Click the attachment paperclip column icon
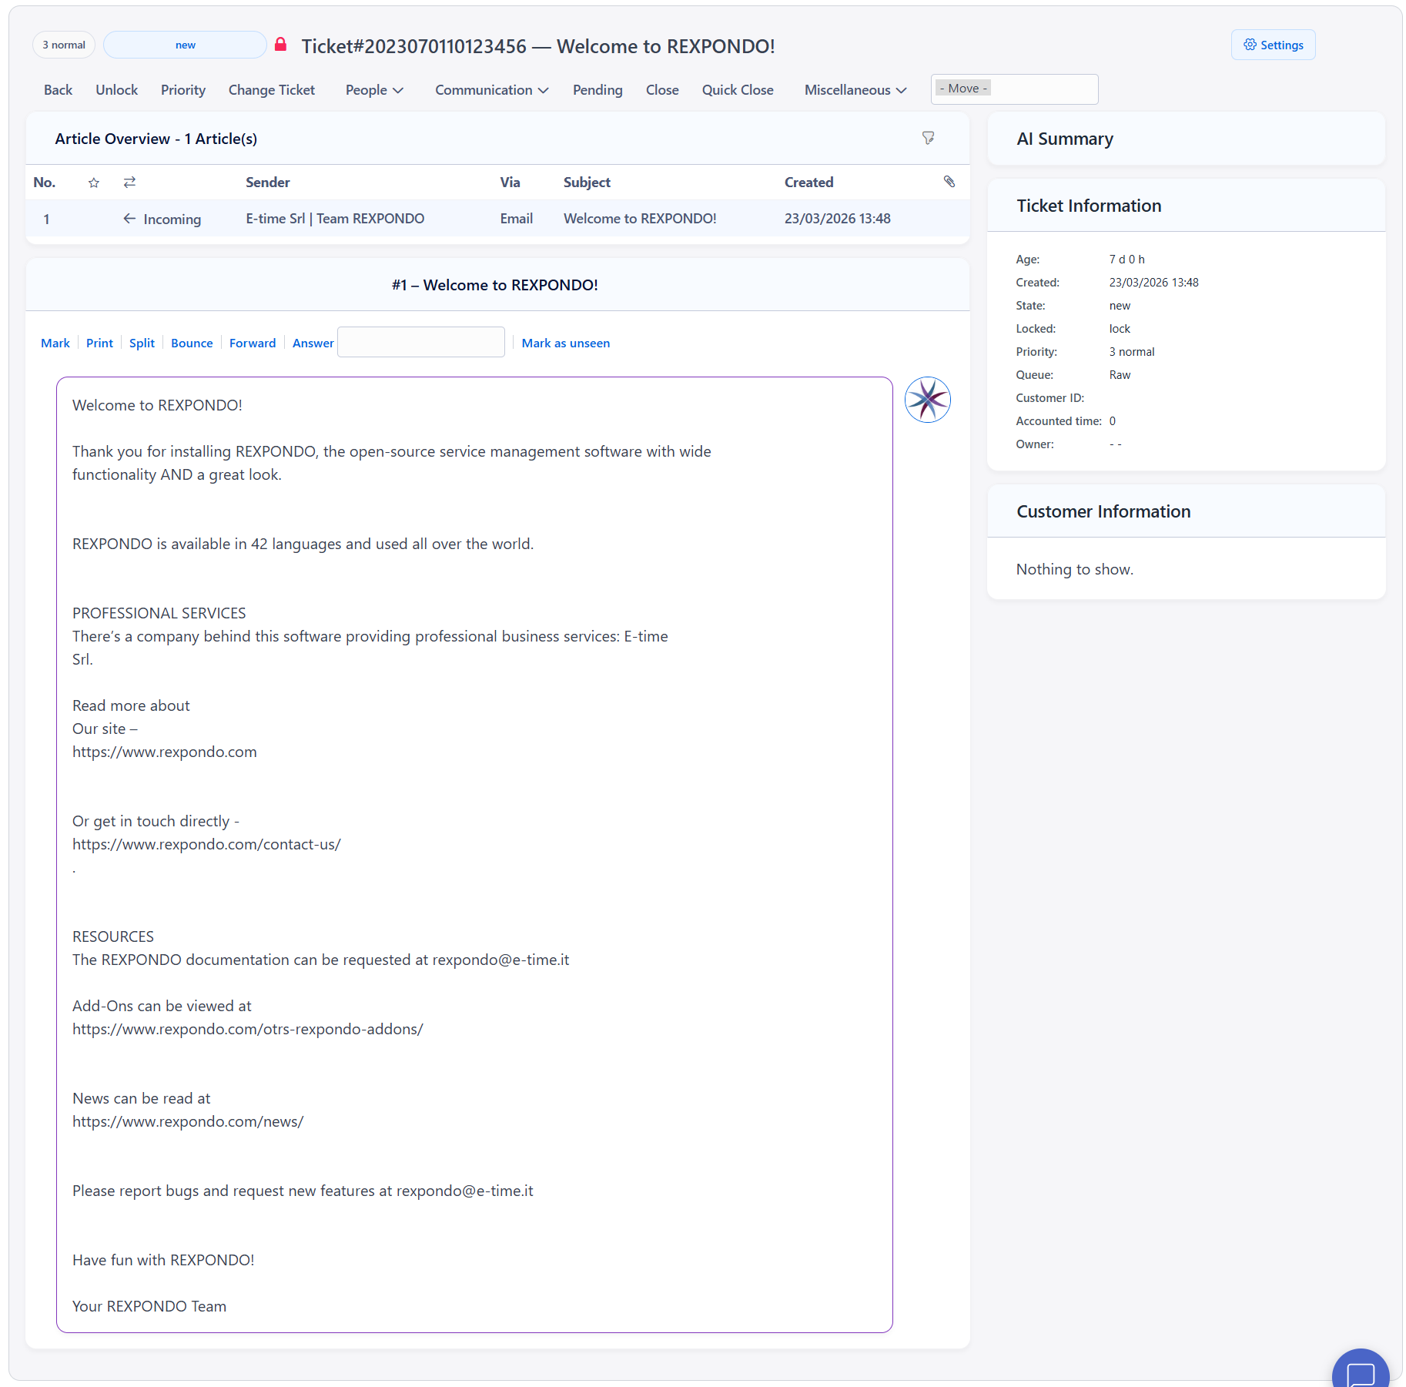This screenshot has height=1387, width=1406. click(949, 182)
